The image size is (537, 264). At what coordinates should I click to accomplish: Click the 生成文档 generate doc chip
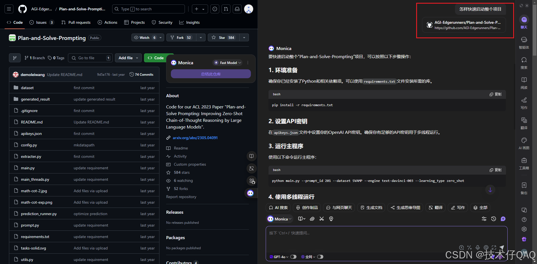point(371,208)
